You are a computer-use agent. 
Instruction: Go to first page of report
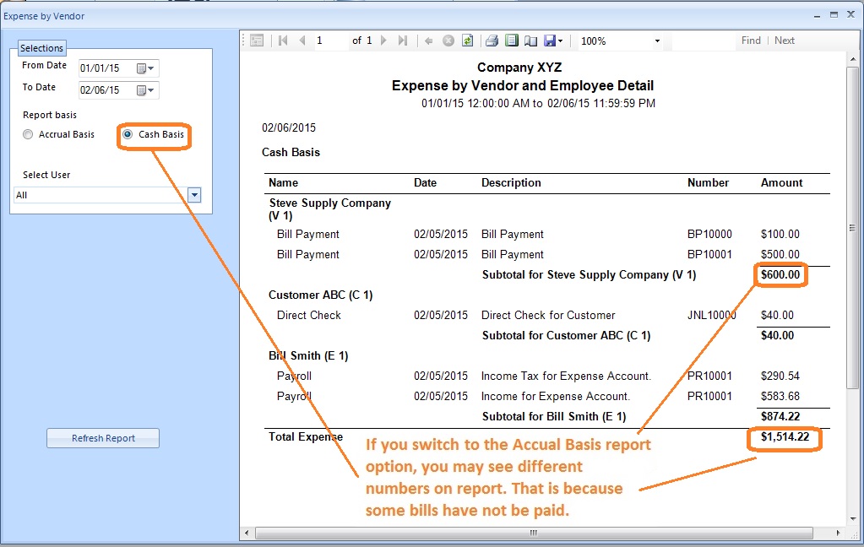(x=283, y=41)
